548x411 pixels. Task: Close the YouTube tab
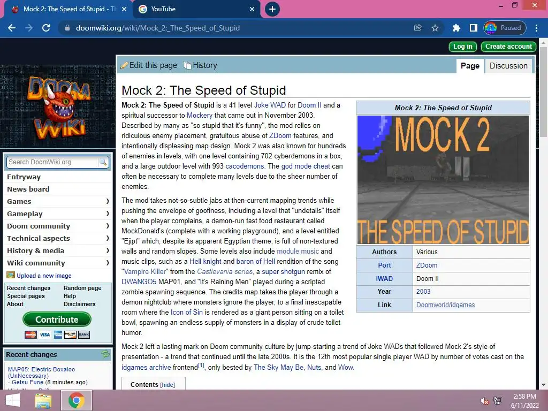[252, 9]
